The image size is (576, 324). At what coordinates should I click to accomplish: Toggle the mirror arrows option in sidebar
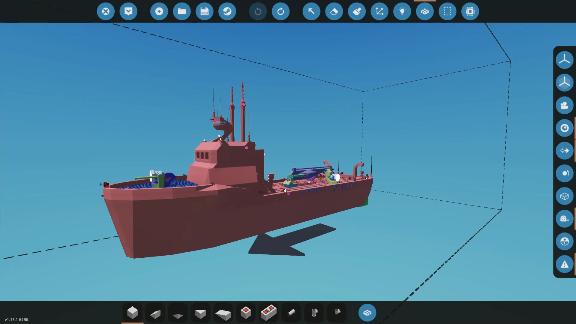coord(564,151)
